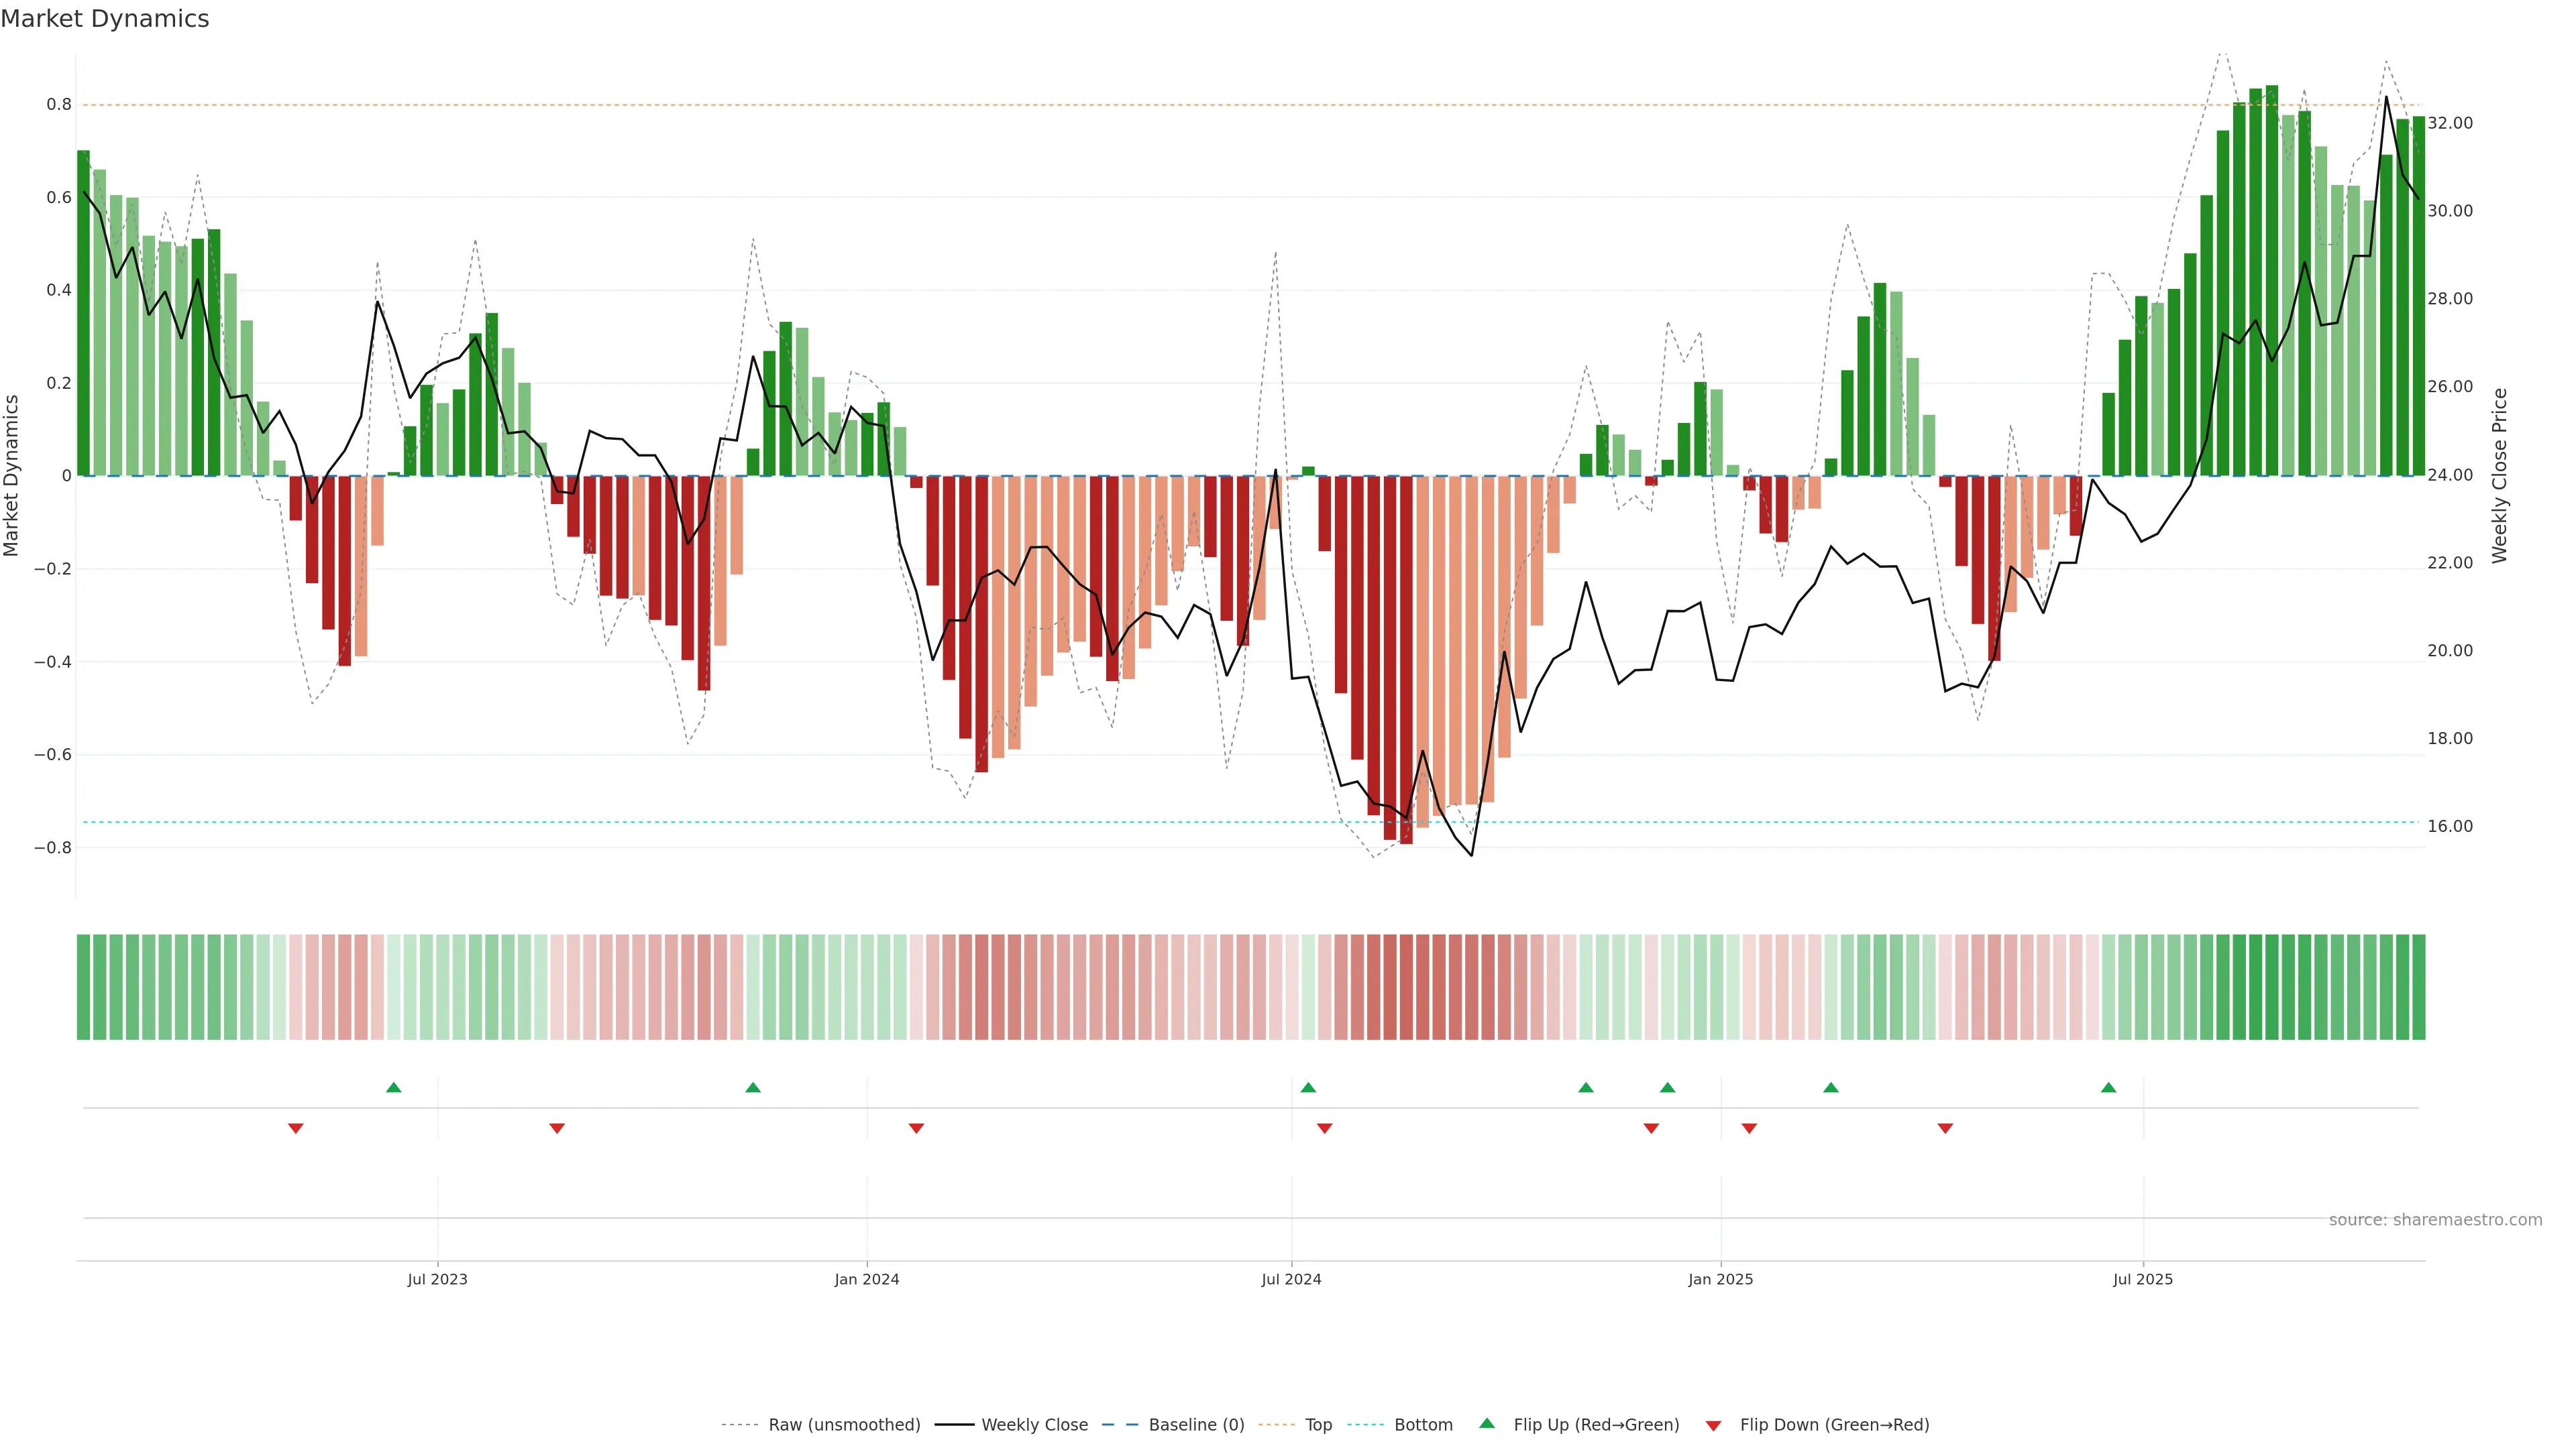Image resolution: width=2576 pixels, height=1448 pixels.
Task: Click the flip-up triangle at Jul 2024
Action: [1308, 1087]
